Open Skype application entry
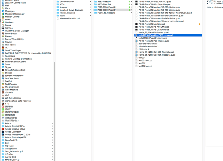 8,67
